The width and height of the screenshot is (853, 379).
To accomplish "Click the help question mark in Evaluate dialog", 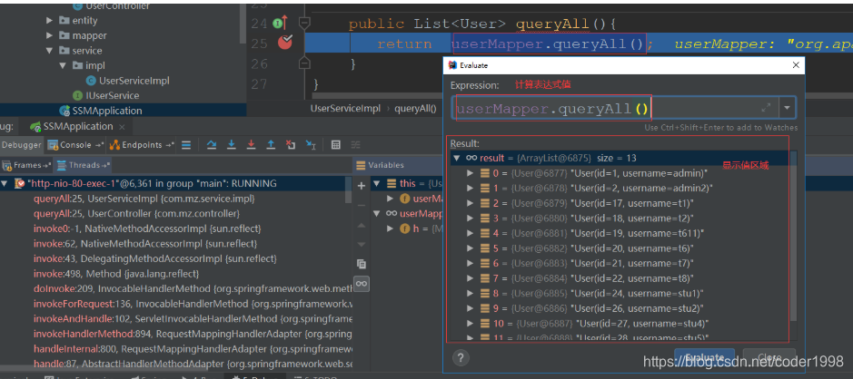I will click(461, 358).
